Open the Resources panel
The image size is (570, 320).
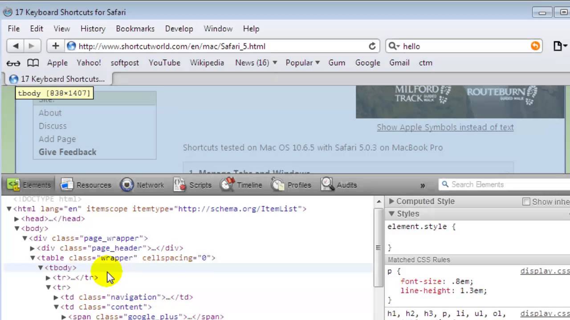tap(85, 185)
